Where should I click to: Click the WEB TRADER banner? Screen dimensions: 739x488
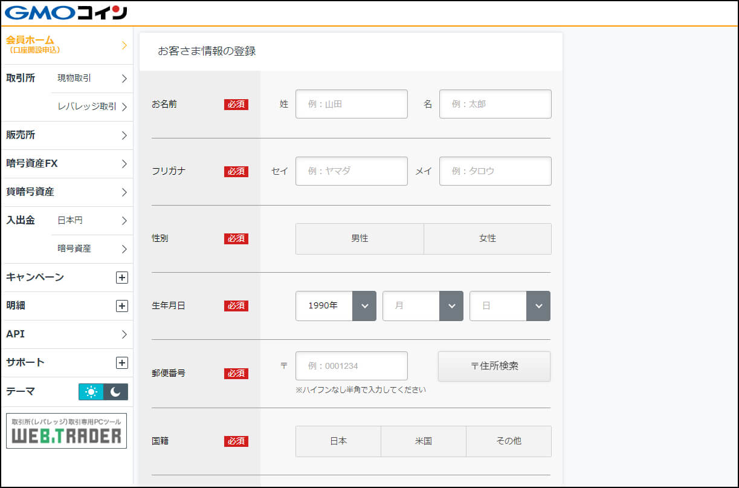point(66,431)
